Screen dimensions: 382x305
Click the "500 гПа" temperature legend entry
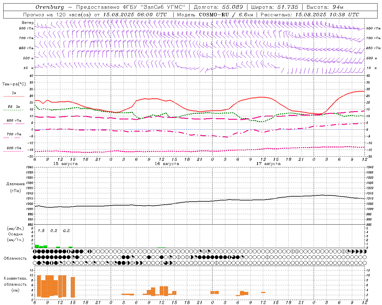[x=14, y=148]
